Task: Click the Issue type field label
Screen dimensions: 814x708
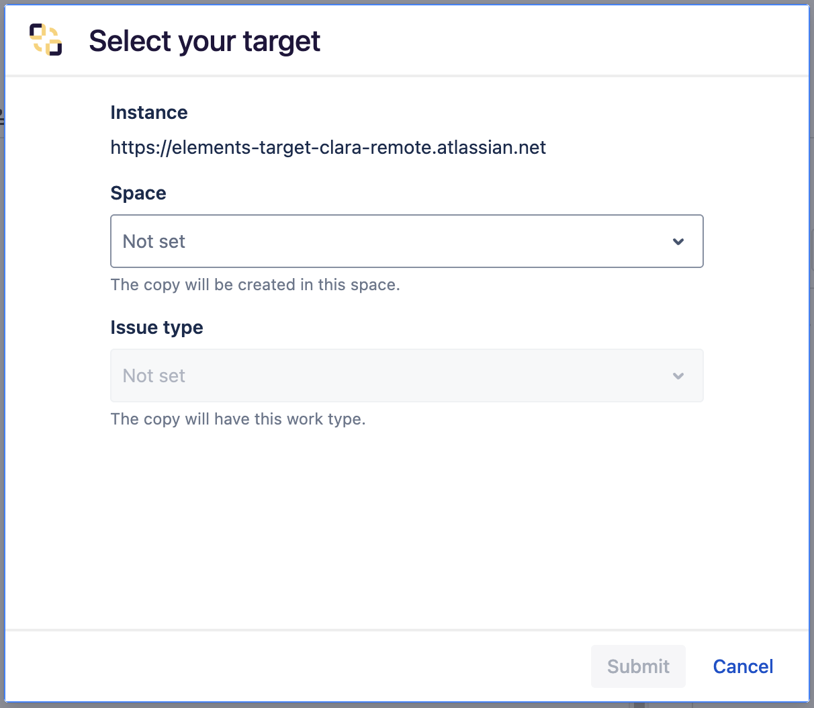Action: tap(156, 327)
